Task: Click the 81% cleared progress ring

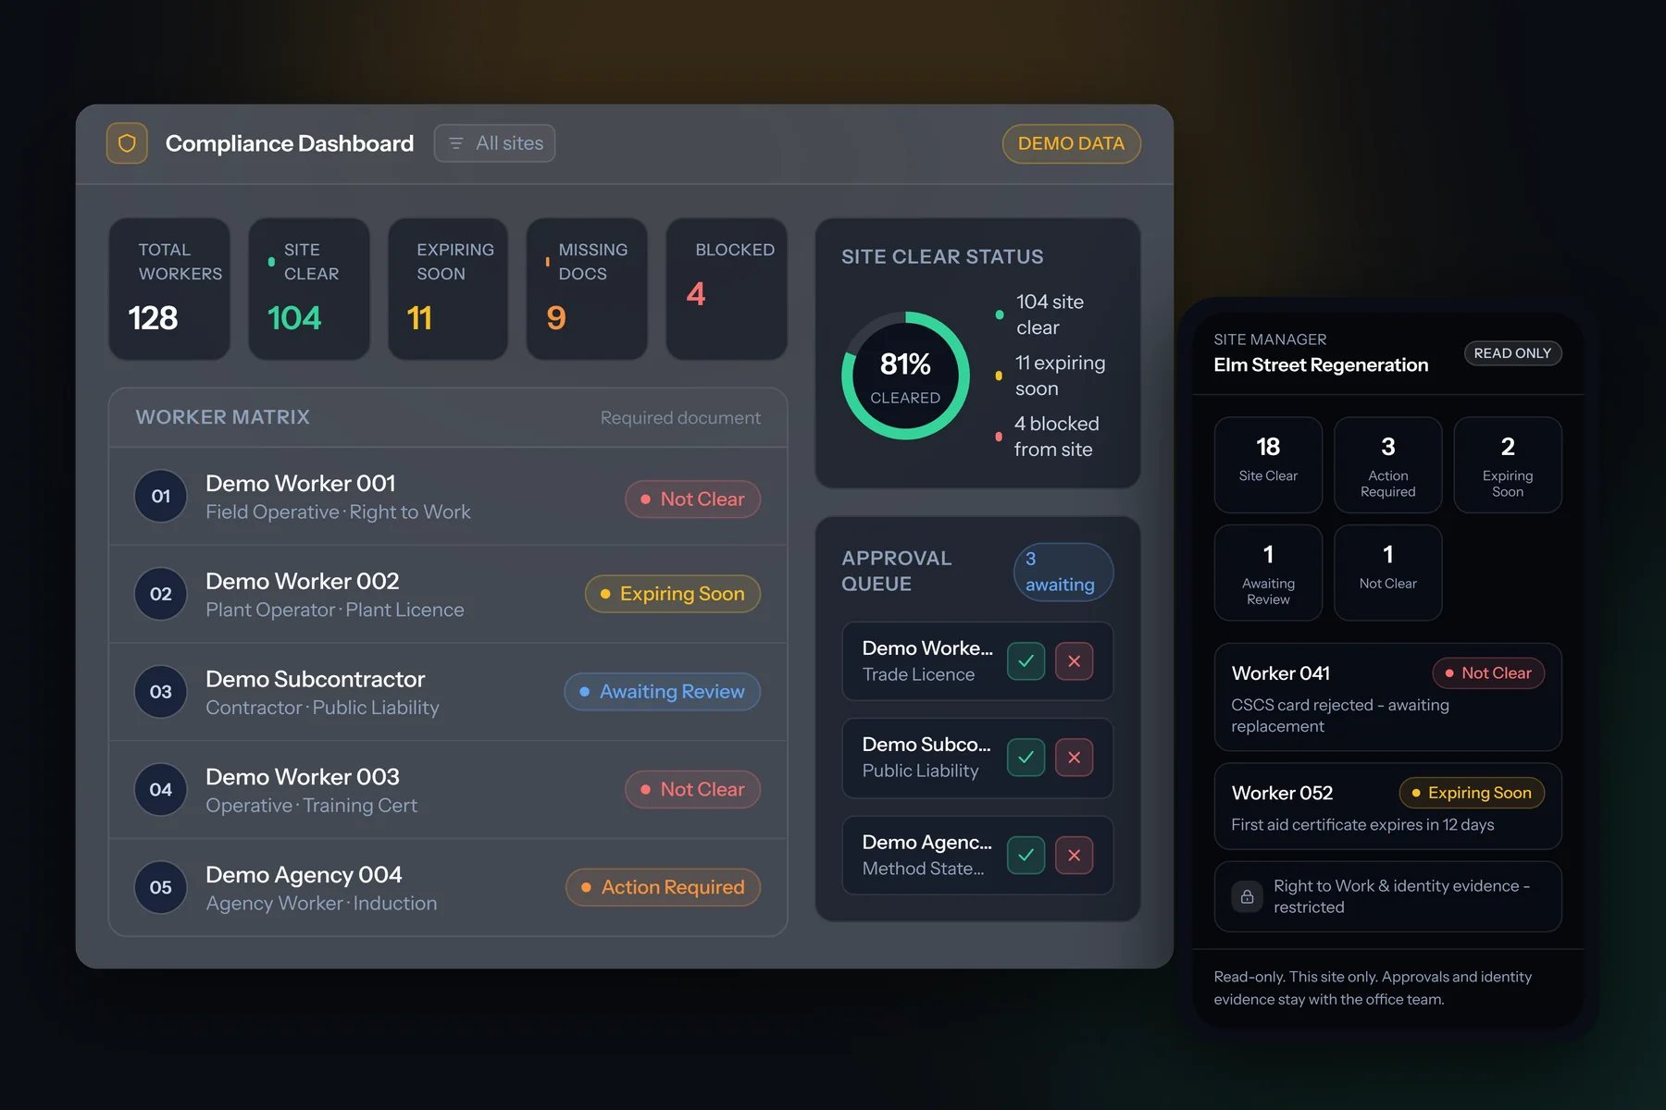Action: [x=905, y=376]
